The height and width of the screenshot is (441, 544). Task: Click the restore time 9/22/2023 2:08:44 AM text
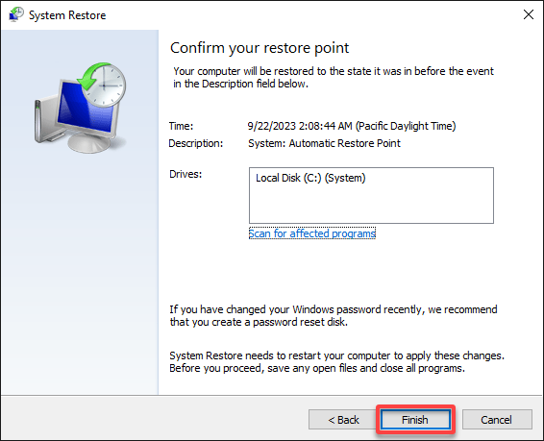[352, 126]
